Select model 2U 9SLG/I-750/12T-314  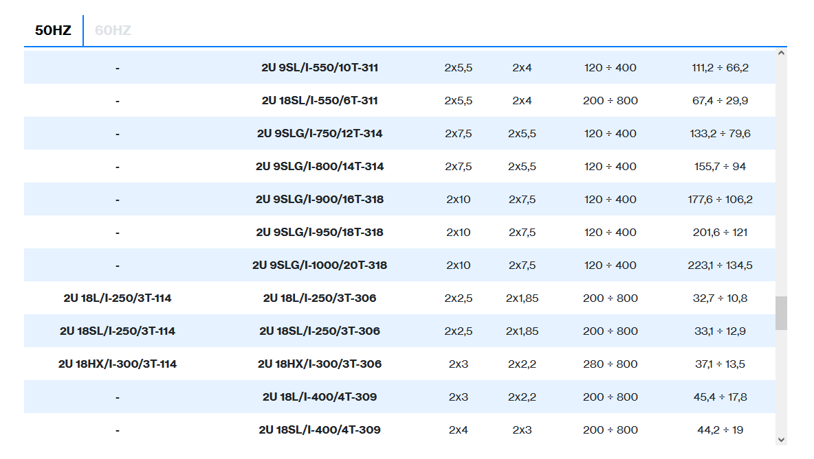320,134
